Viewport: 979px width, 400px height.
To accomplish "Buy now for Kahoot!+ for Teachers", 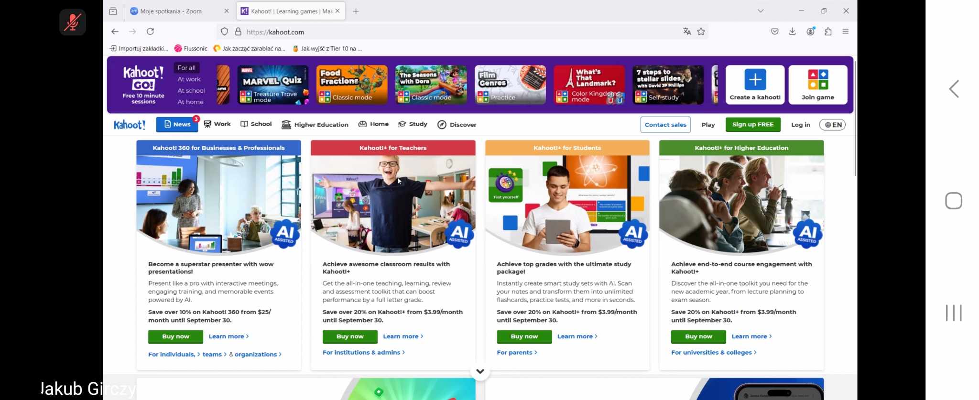I will 350,337.
